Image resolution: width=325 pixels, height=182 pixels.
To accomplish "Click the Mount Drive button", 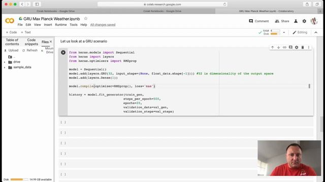I will click(x=47, y=50).
